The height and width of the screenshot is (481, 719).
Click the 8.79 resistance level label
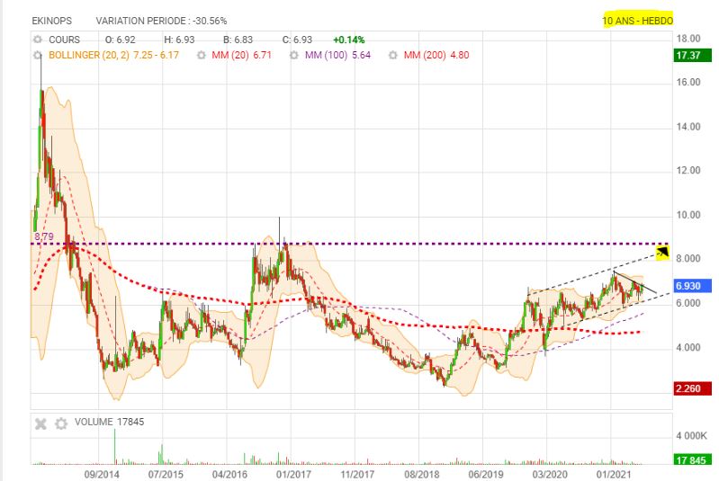[x=44, y=236]
